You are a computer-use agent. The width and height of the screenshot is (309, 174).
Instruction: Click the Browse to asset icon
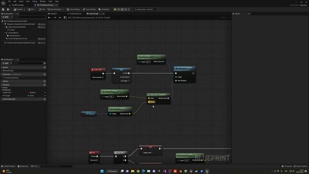(8, 9)
